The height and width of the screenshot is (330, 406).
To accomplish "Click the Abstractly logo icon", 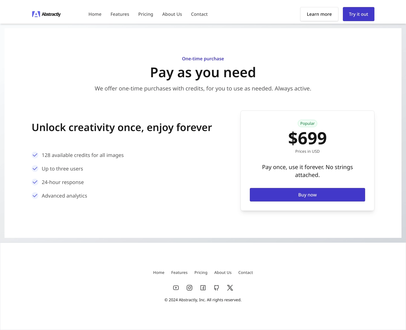I will [36, 14].
